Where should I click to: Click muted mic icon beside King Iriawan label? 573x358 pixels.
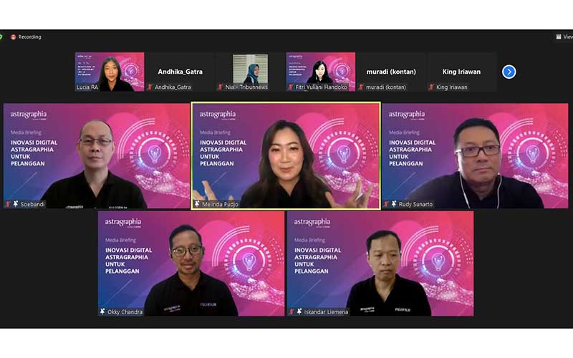click(431, 87)
